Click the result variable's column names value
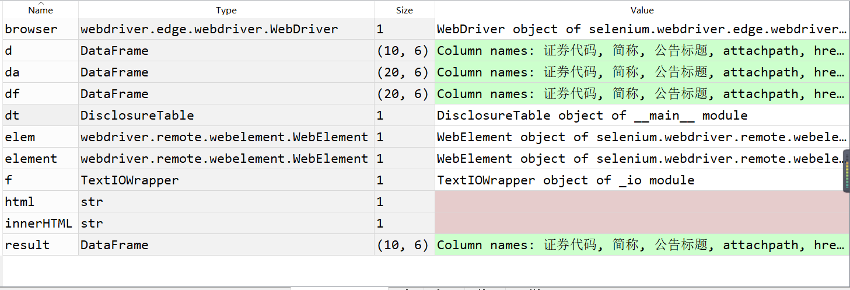 (642, 245)
